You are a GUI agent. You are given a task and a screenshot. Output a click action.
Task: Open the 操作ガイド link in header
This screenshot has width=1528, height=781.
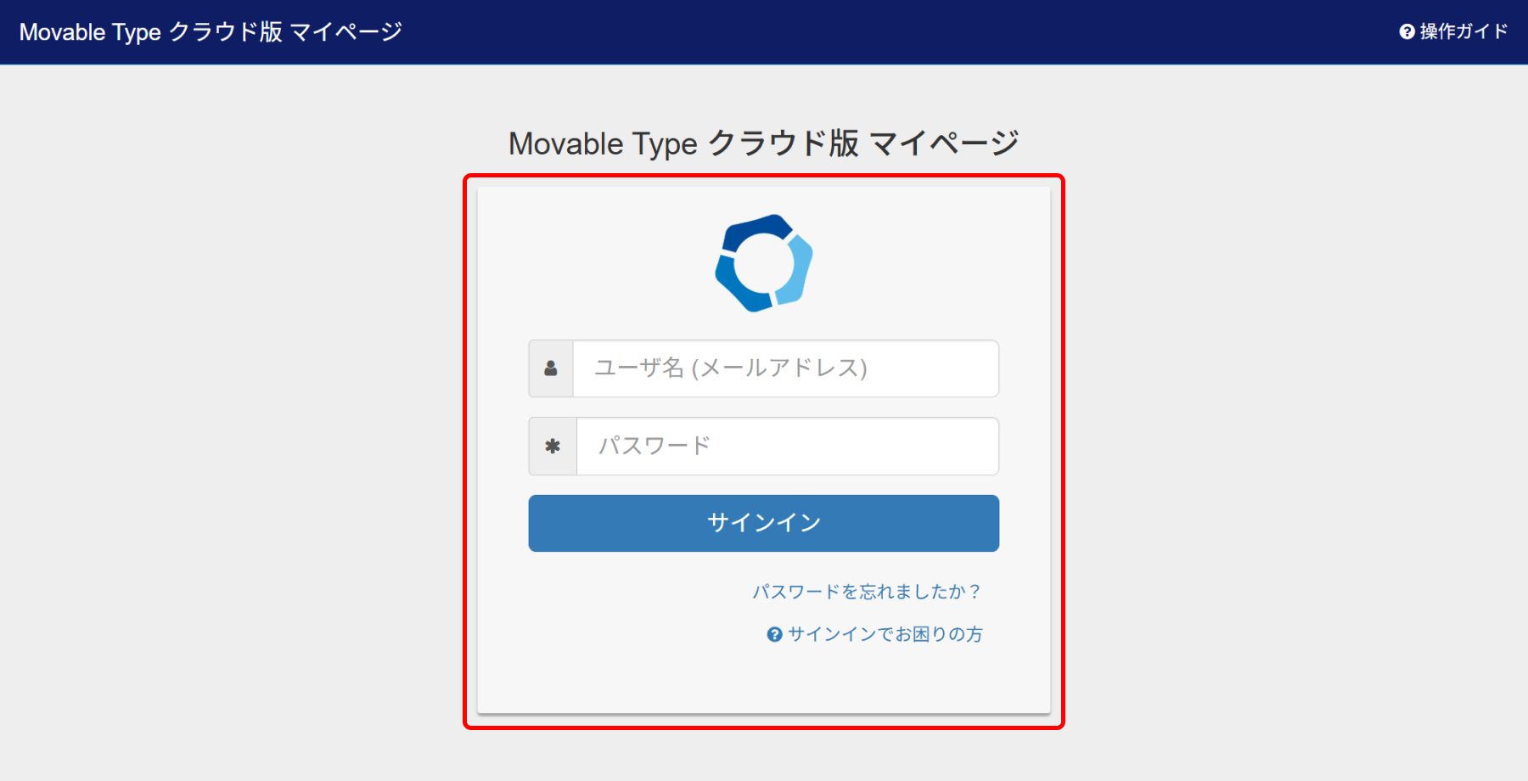click(1463, 32)
